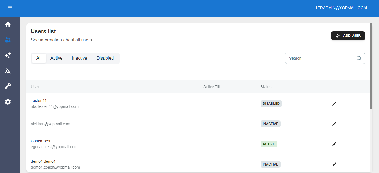Edit Coach Test via the pencil icon
Image resolution: width=379 pixels, height=173 pixels.
334,144
